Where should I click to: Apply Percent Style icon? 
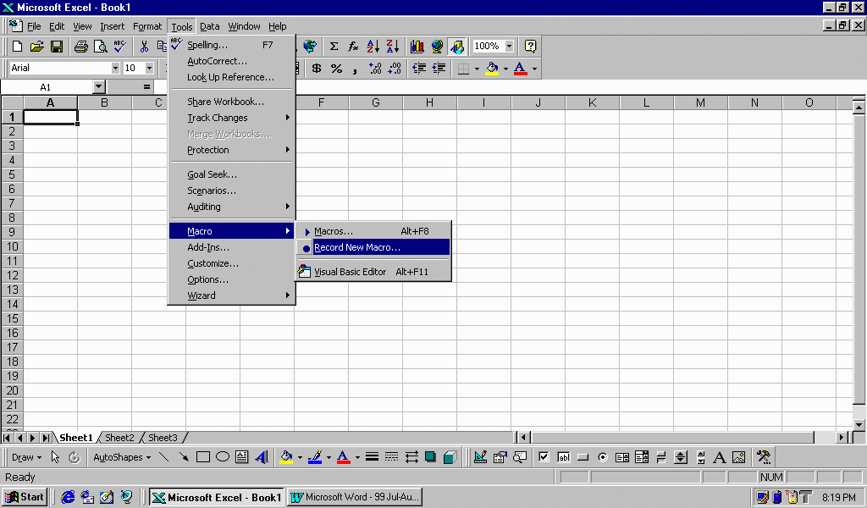336,69
